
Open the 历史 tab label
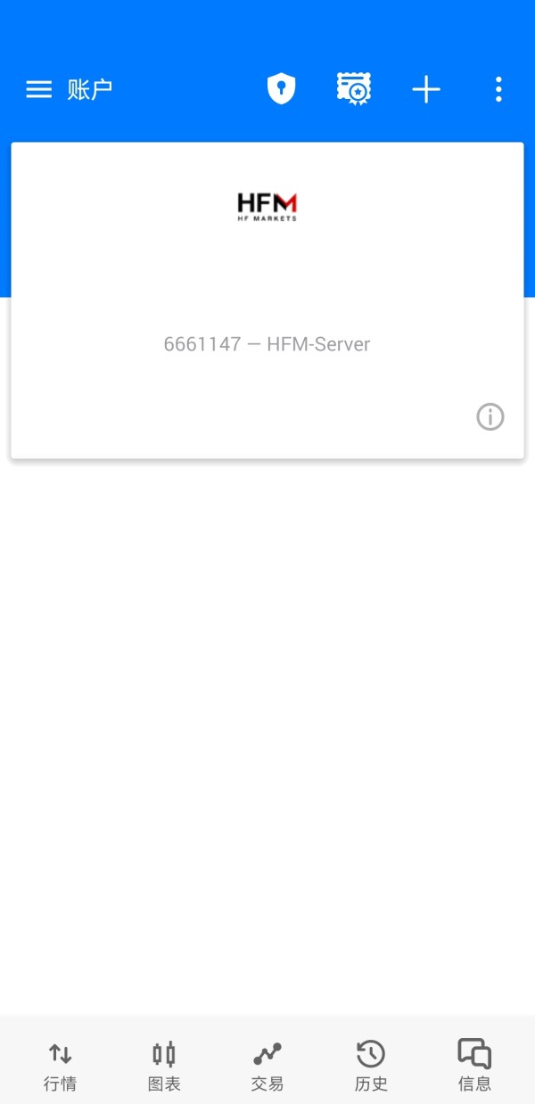[x=371, y=1084]
